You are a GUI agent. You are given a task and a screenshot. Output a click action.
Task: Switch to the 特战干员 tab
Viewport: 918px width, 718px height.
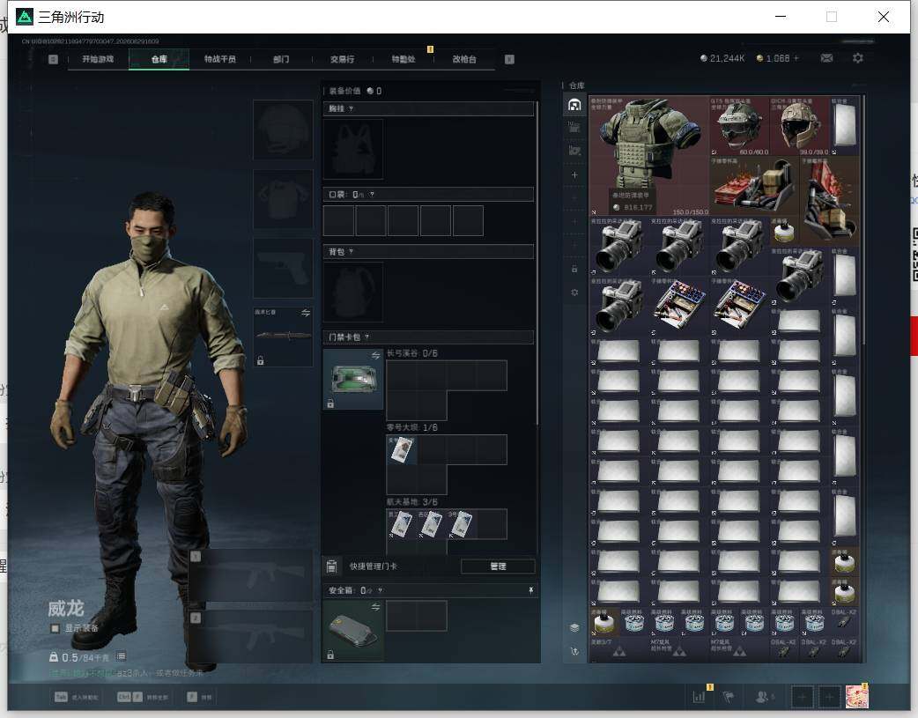coord(220,59)
